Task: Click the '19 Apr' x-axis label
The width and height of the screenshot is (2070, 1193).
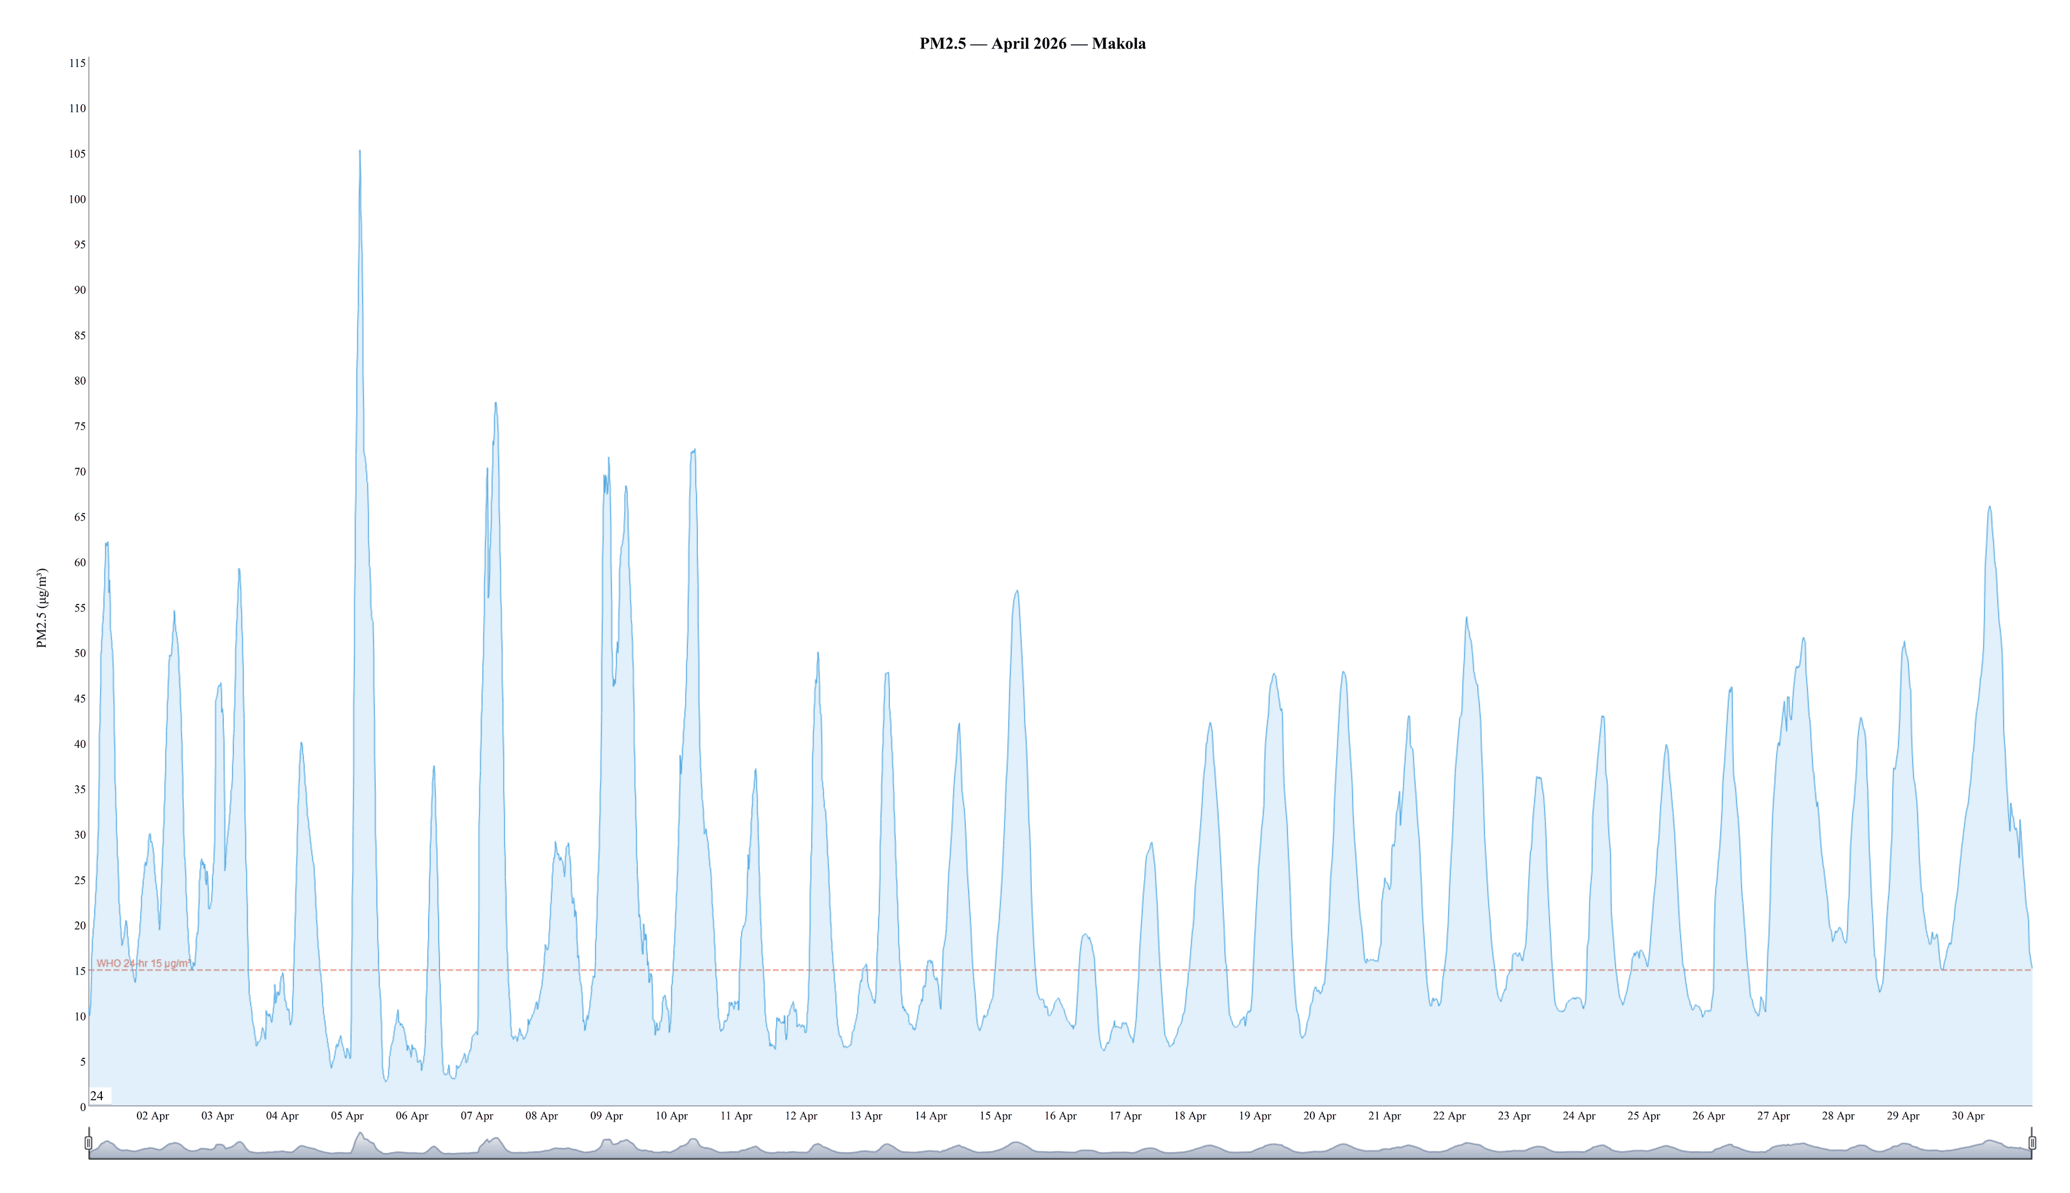Action: coord(1254,1116)
